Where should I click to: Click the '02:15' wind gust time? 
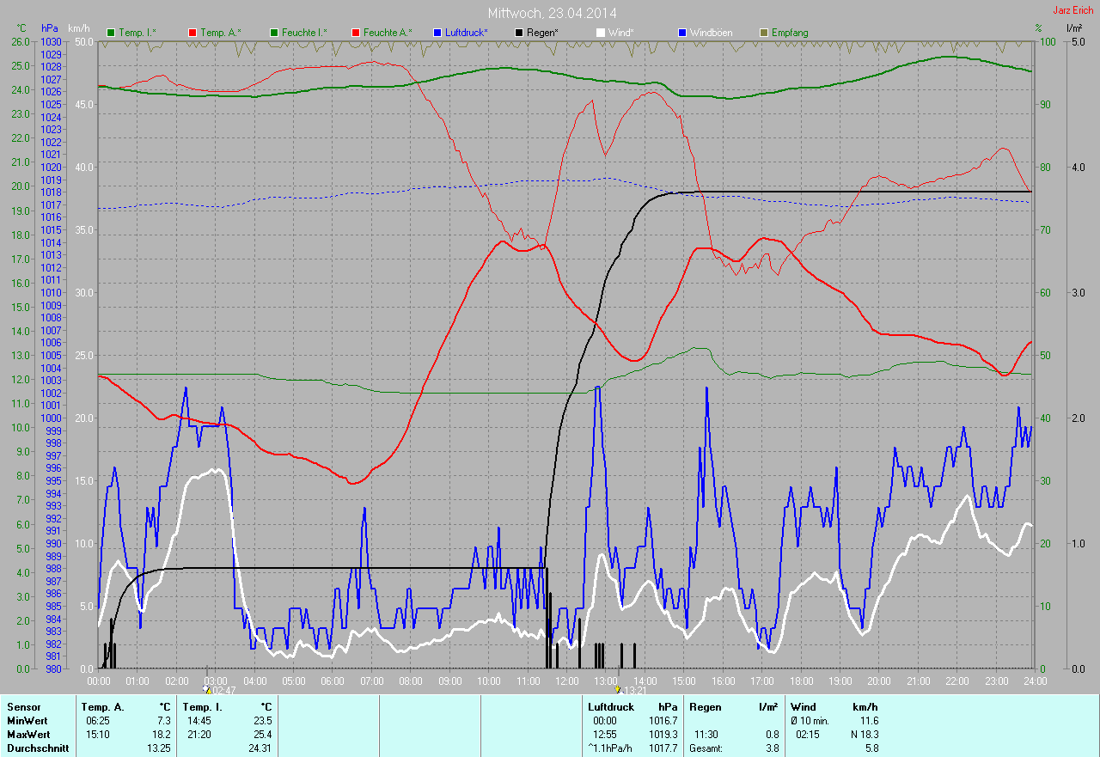(808, 735)
